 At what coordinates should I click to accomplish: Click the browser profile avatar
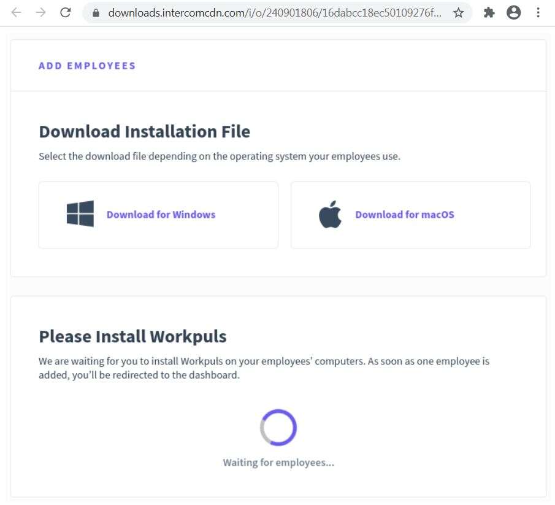coord(513,12)
